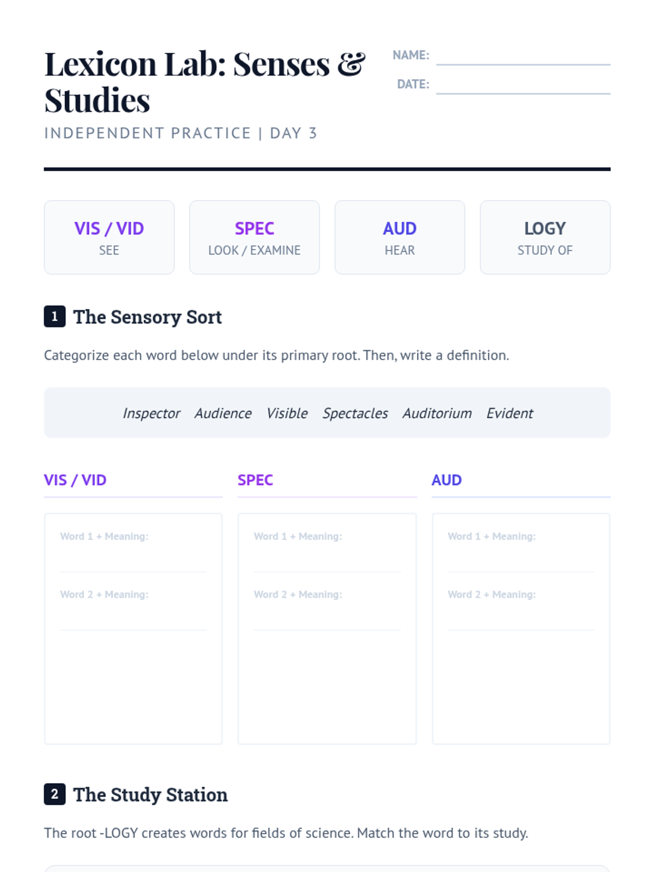Click the NAME input line
654x872 pixels.
click(x=523, y=56)
